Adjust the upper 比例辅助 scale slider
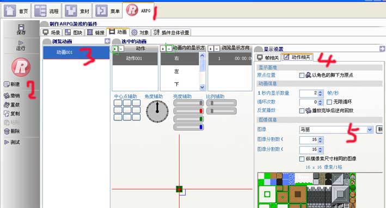Image resolution: width=386 pixels, height=208 pixels. (x=221, y=103)
